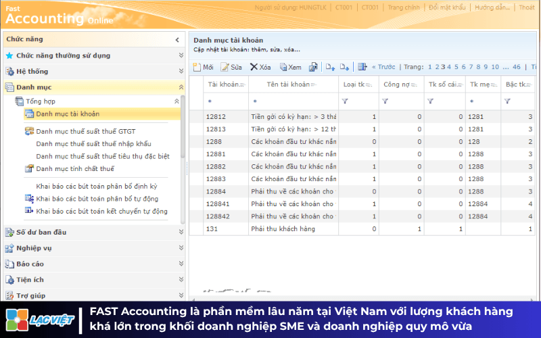Click the Sửa (edit) toolbar button
Viewport: 541px width, 338px height.
pyautogui.click(x=231, y=67)
